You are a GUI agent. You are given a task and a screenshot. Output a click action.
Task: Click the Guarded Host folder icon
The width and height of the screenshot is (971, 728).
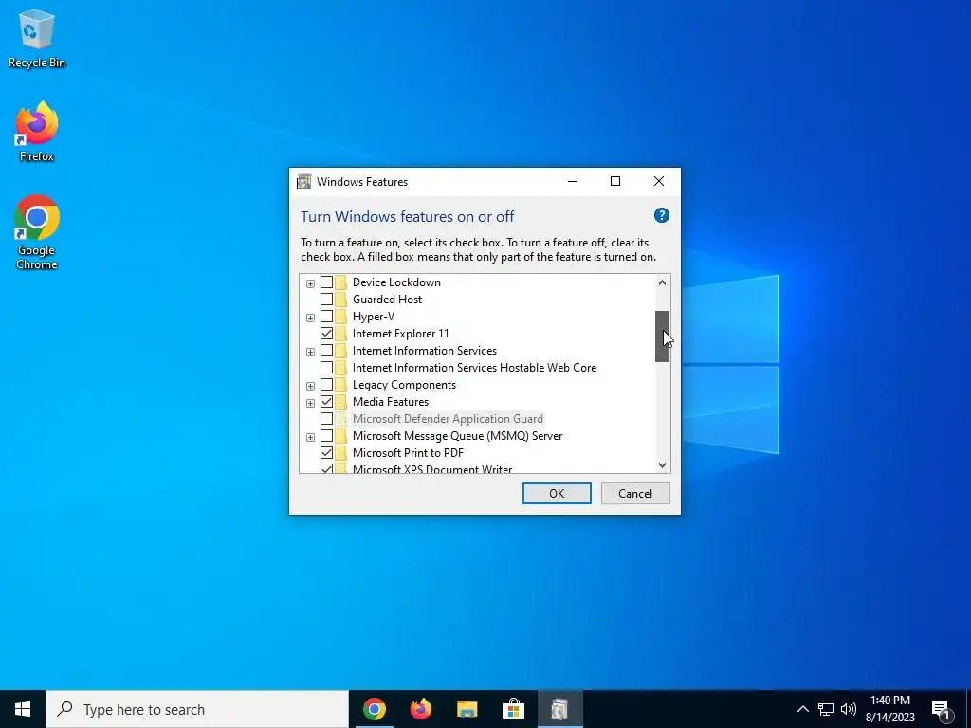coord(340,299)
